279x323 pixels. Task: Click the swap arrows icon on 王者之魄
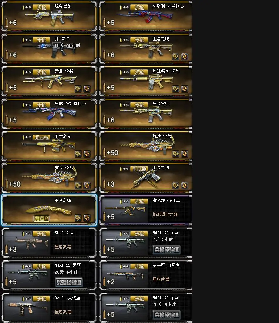click(x=185, y=56)
